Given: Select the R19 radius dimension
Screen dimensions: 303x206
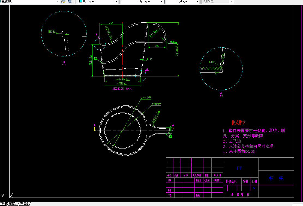Looking at the screenshot, I should click(x=154, y=33).
